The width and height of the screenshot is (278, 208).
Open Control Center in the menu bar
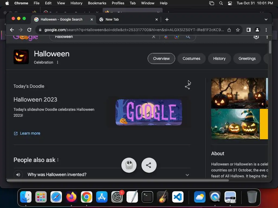point(230,3)
